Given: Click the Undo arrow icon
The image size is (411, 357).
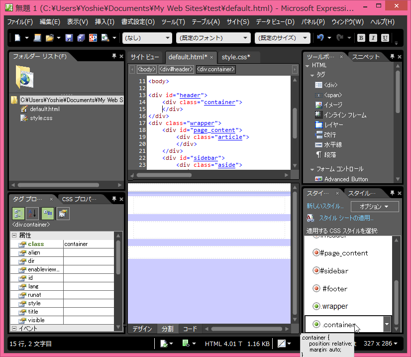Looking at the screenshot, I should 320,38.
